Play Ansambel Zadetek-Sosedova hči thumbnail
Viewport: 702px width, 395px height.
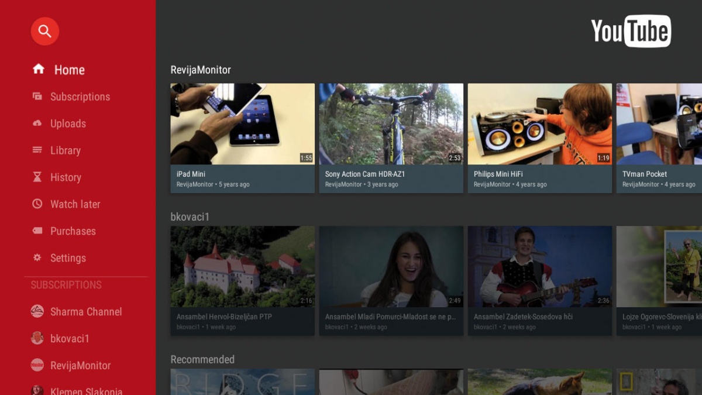coord(539,267)
